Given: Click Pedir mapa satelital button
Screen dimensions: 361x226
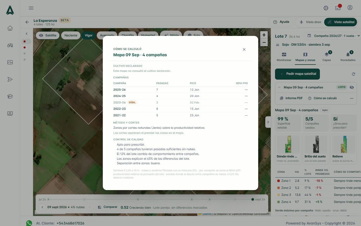Looking at the screenshot, I should [298, 74].
